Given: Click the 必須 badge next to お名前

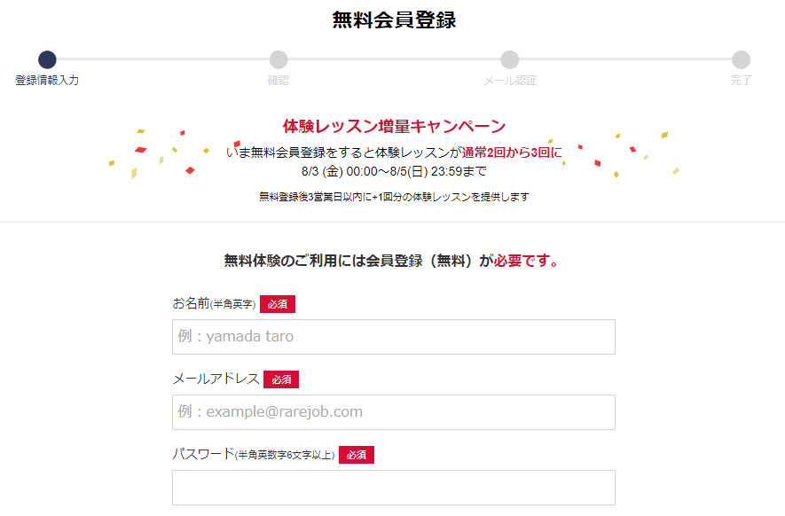Looking at the screenshot, I should point(278,304).
